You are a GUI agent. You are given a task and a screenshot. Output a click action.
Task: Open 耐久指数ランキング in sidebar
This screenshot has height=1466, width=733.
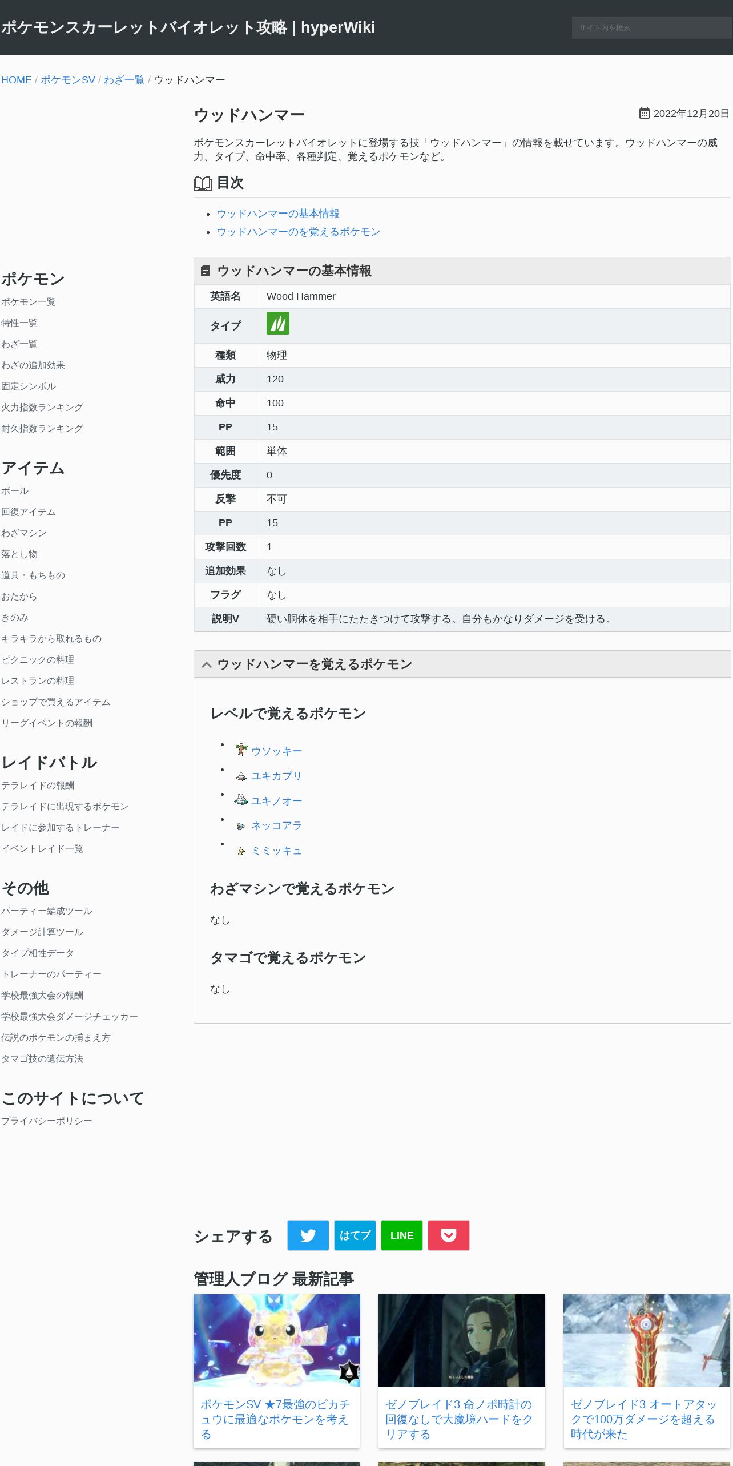[42, 429]
